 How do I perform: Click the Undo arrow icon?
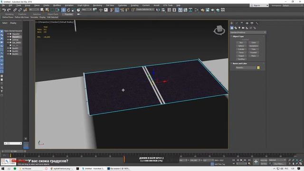click(x=4, y=10)
